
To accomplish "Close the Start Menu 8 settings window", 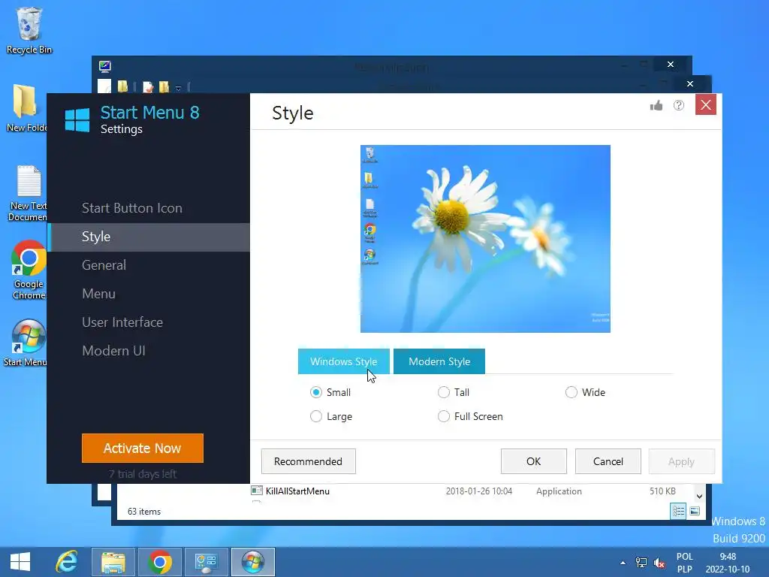I will click(x=706, y=104).
